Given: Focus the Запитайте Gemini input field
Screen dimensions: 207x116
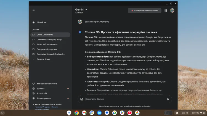Looking at the screenshot, I should pyautogui.click(x=125, y=99).
